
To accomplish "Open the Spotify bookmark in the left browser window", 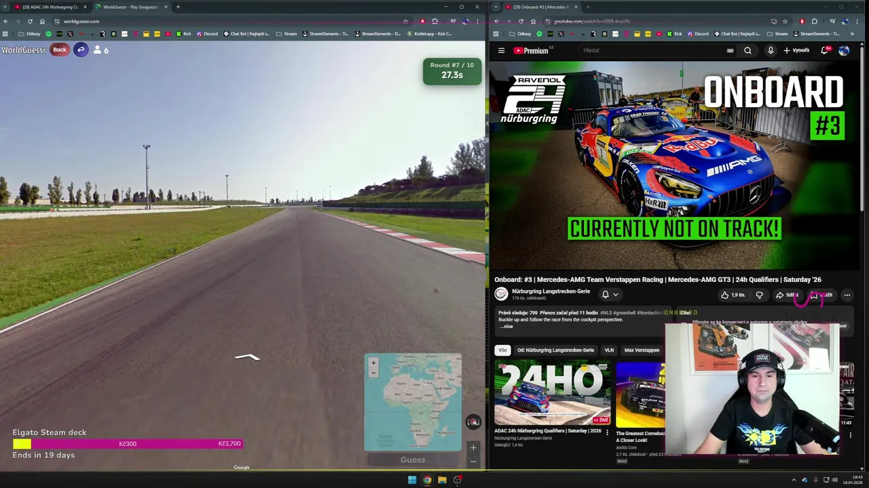I will (48, 34).
